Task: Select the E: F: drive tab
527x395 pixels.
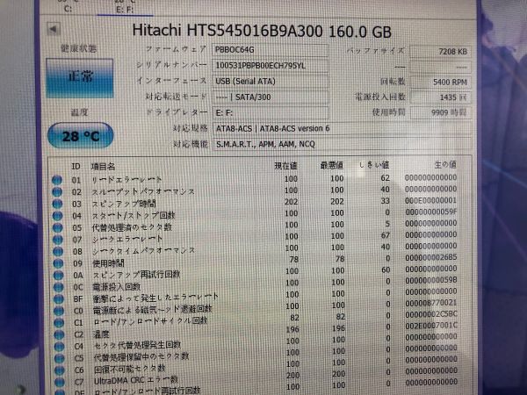Action: (125, 10)
